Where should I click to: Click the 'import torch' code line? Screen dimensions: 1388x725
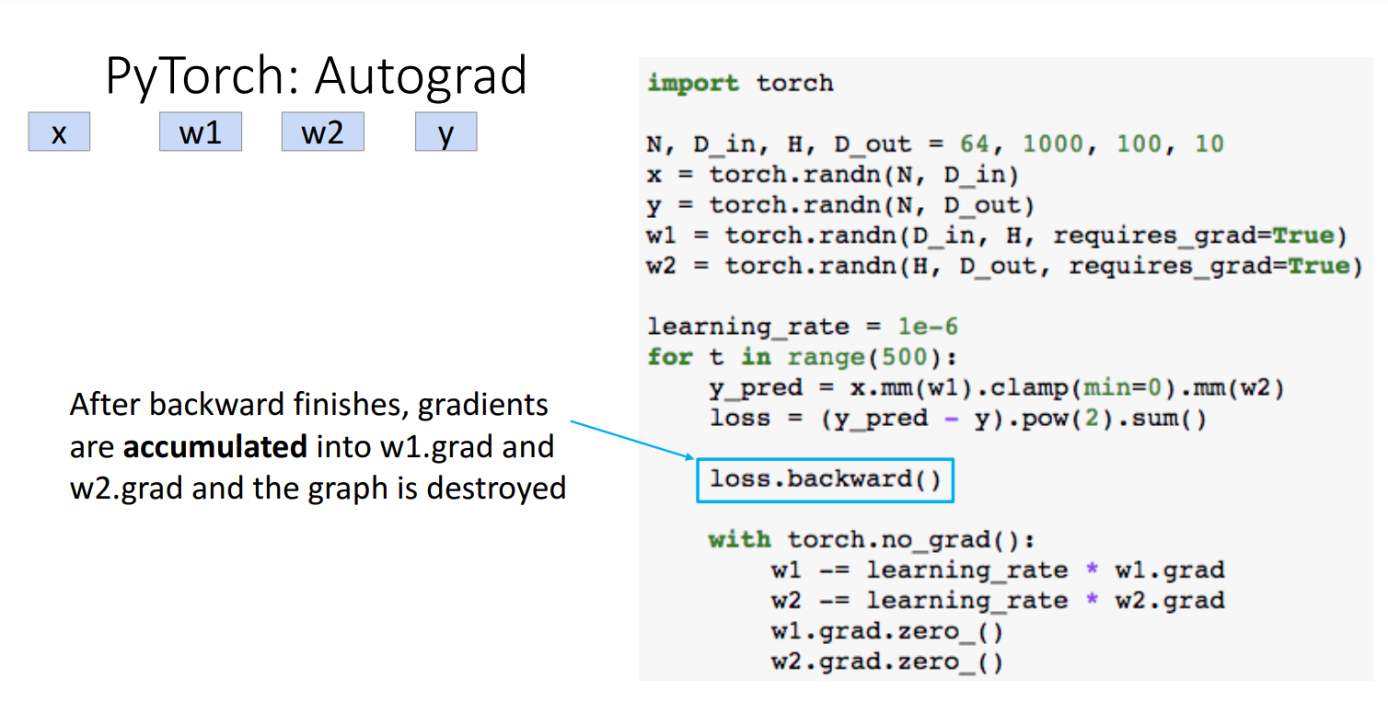point(740,84)
